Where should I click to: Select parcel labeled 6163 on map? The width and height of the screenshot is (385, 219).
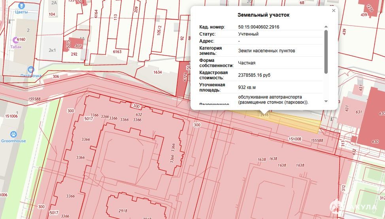(117, 52)
